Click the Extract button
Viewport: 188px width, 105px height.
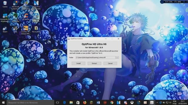(x=94, y=64)
